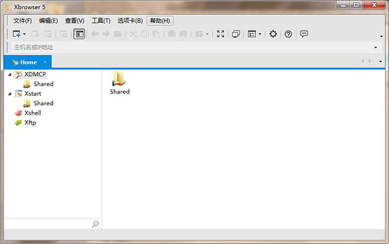Click the Full screen icon
Screen dimensions: 389x244
(220, 34)
